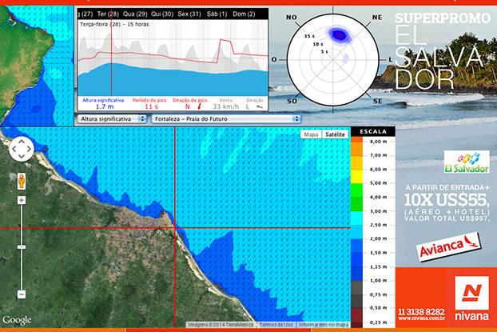The width and height of the screenshot is (497, 332).
Task: Select the Qua (29) day tab
Action: click(x=135, y=14)
